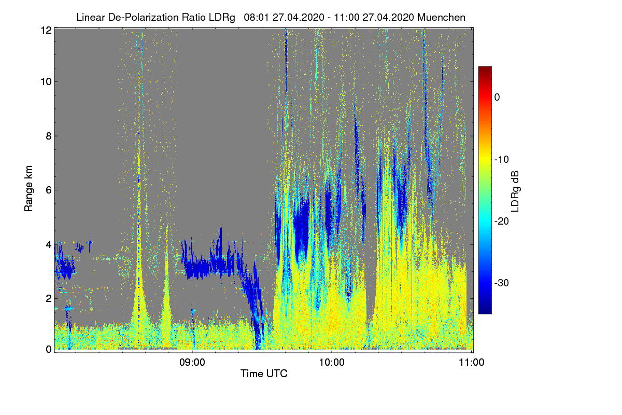Click the '0' colorbar scale label
The height and width of the screenshot is (415, 622).
pos(497,97)
